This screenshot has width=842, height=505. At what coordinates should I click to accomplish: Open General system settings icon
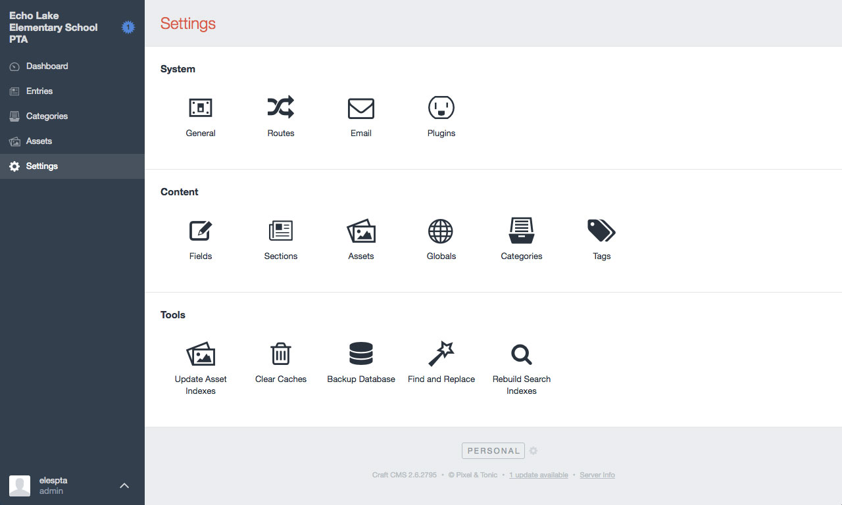pyautogui.click(x=201, y=108)
